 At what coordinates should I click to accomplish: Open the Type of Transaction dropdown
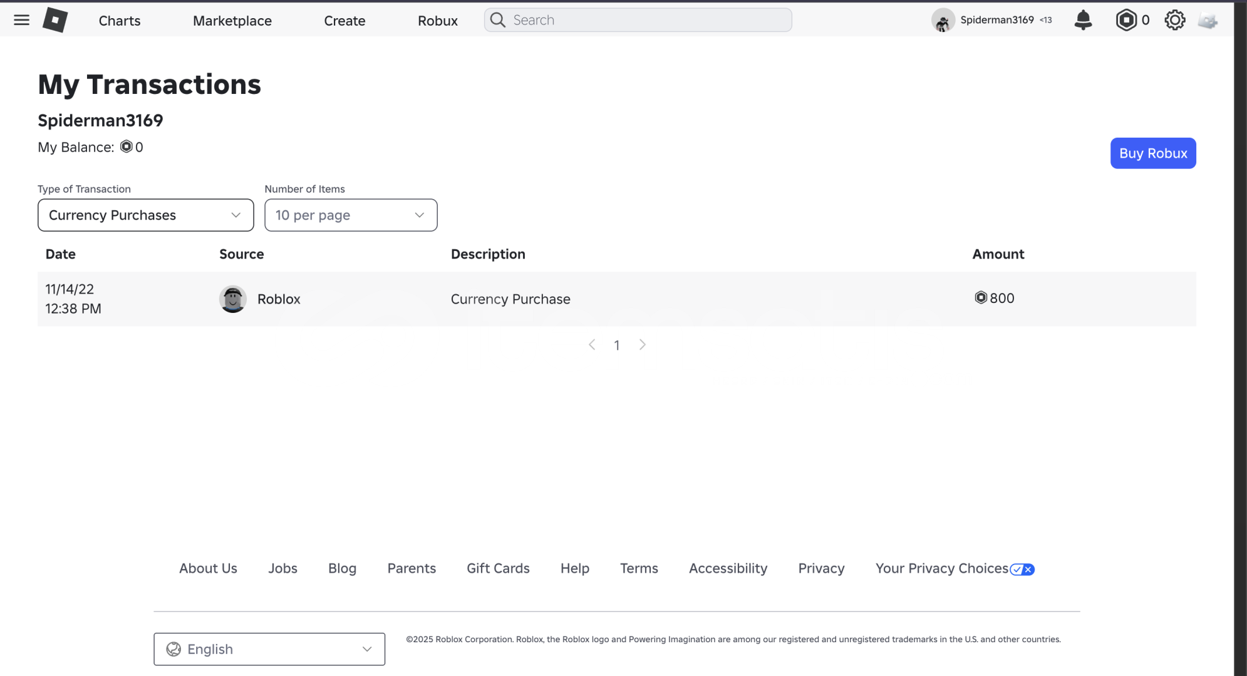tap(146, 215)
